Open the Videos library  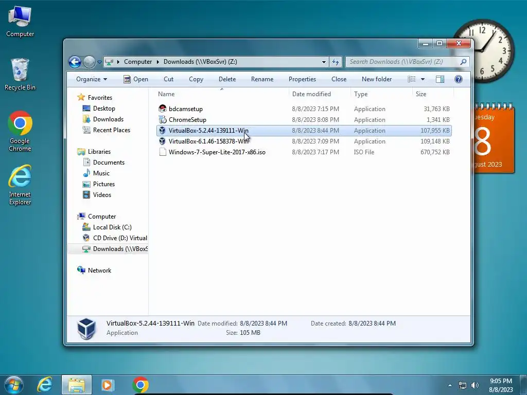[102, 194]
